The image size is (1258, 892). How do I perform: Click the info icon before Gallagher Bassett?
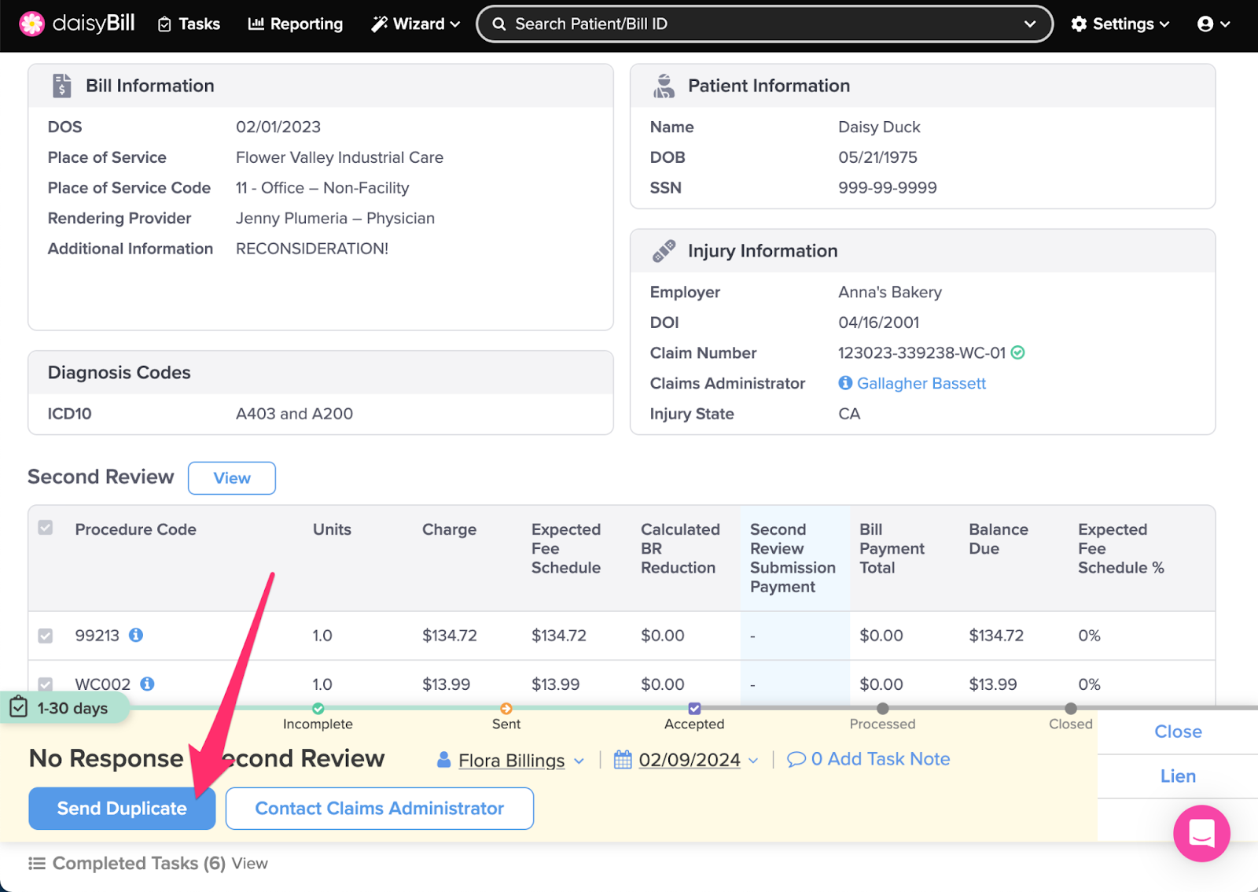845,383
